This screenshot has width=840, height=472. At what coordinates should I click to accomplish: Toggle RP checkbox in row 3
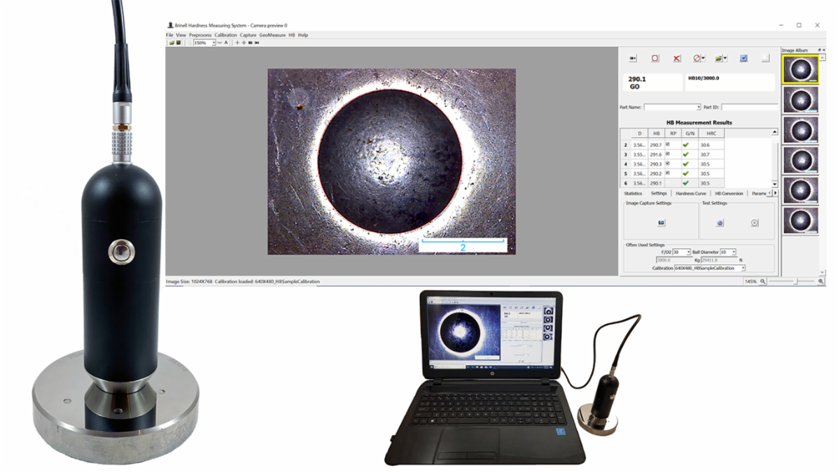[x=667, y=154]
